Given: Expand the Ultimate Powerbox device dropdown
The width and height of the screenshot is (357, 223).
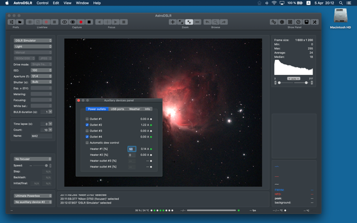Looking at the screenshot, I should pyautogui.click(x=33, y=196).
